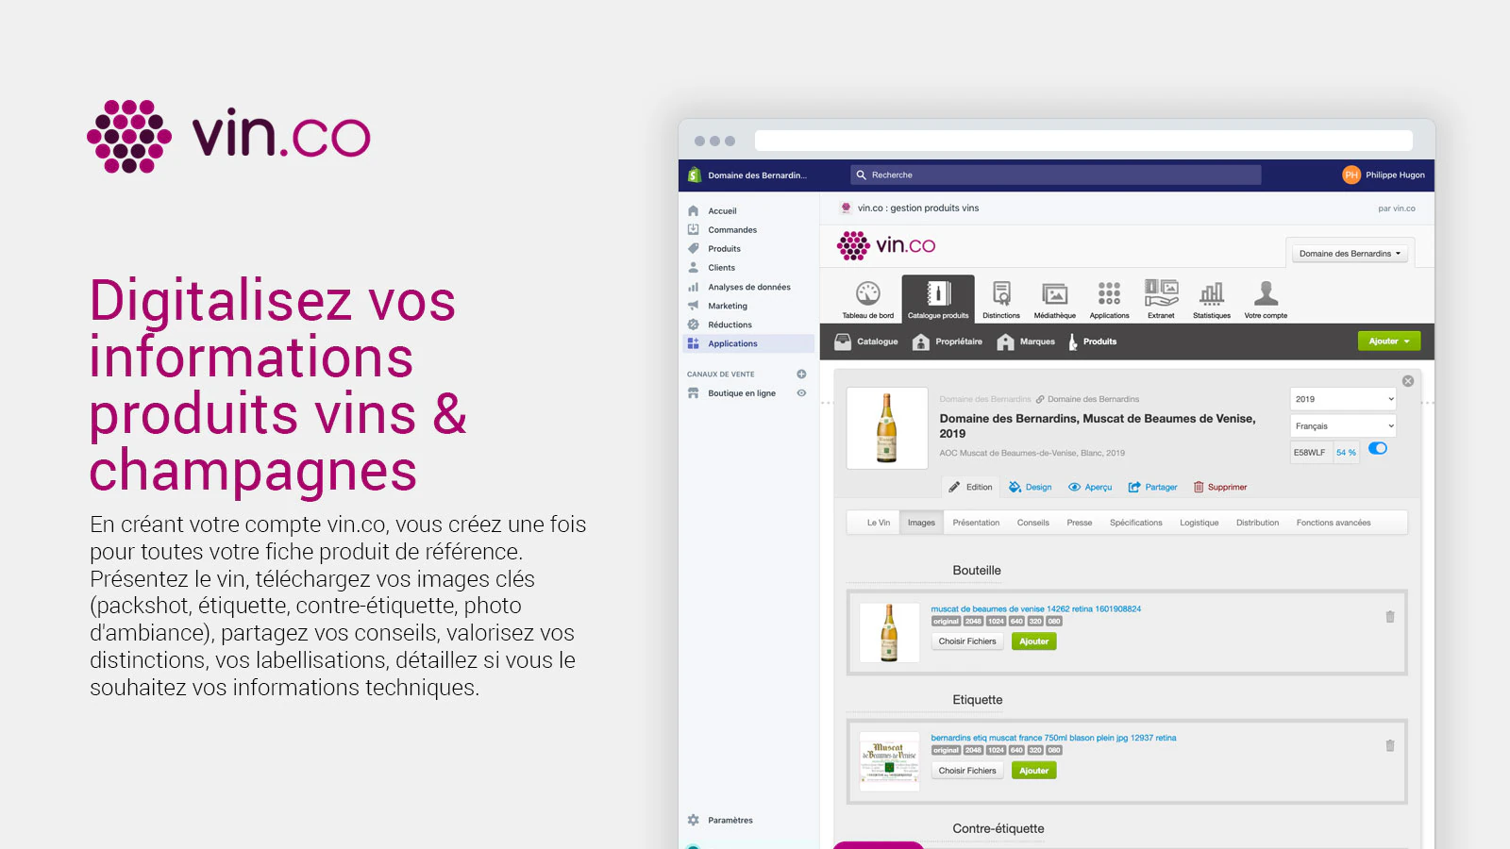This screenshot has width=1510, height=849.
Task: Switch to Le Vin tab
Action: (879, 523)
